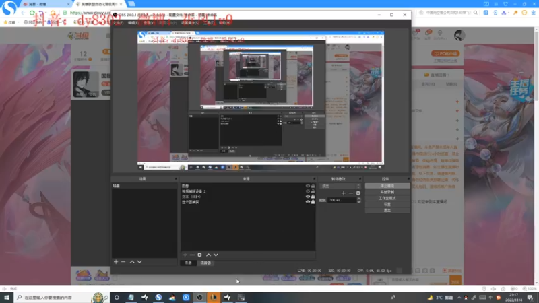Screen dimensions: 539x303
Task: Toggle visibility of 文本 (GDI+) source
Action: point(308,197)
